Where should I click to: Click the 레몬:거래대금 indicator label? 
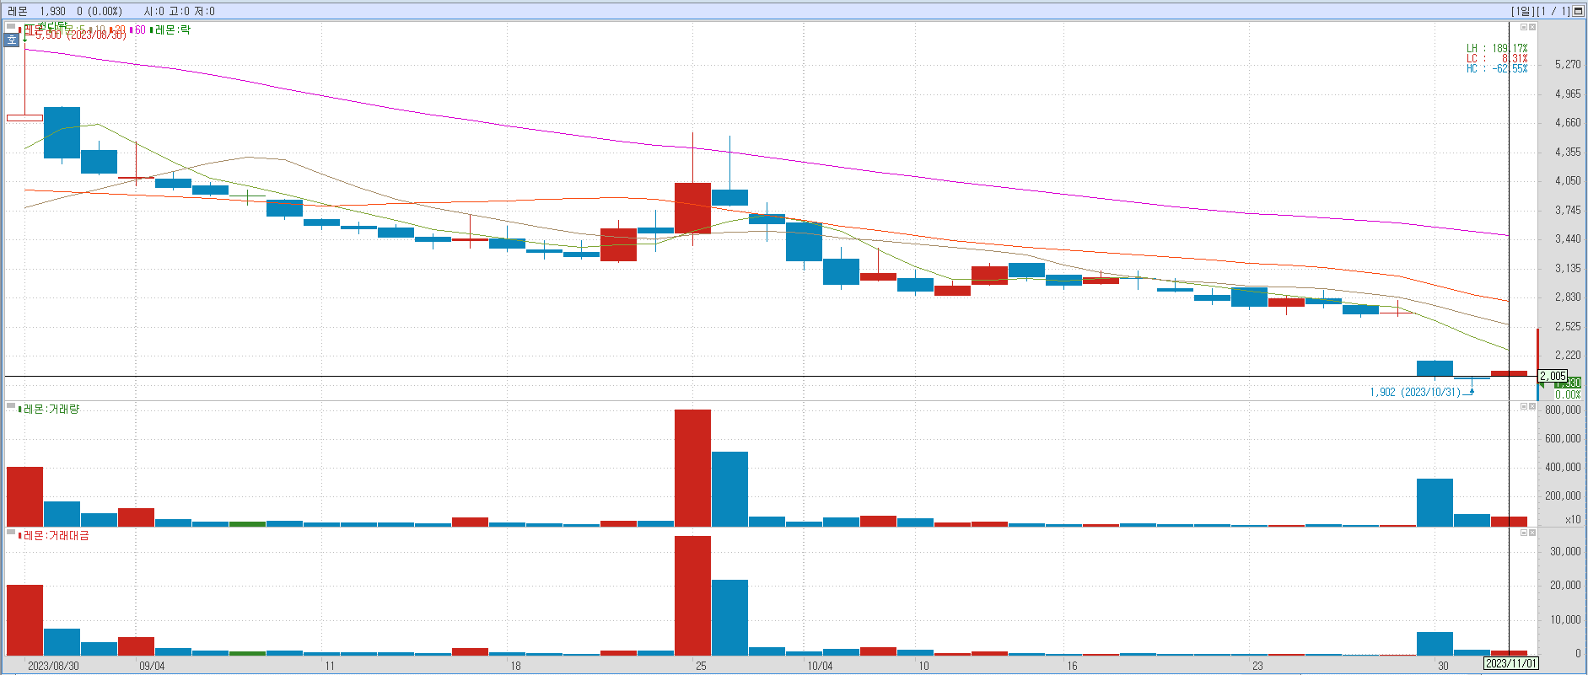tap(56, 535)
